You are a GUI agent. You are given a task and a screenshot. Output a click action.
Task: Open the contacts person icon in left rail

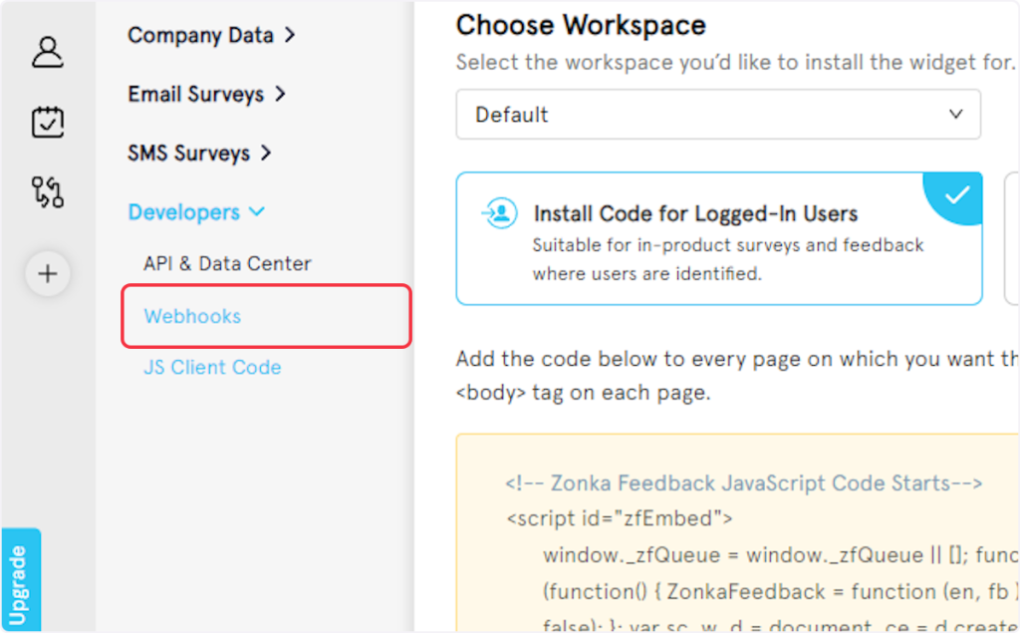coord(47,52)
